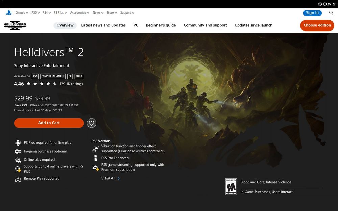This screenshot has height=211, width=338.
Task: Click the ESRB Mature rating icon
Action: tap(231, 186)
